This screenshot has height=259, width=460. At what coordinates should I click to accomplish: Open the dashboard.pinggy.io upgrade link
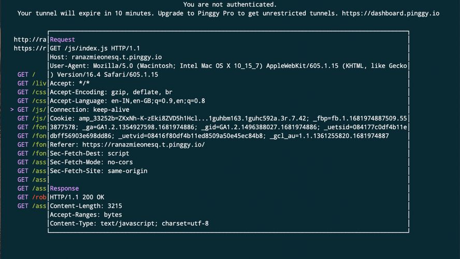391,13
